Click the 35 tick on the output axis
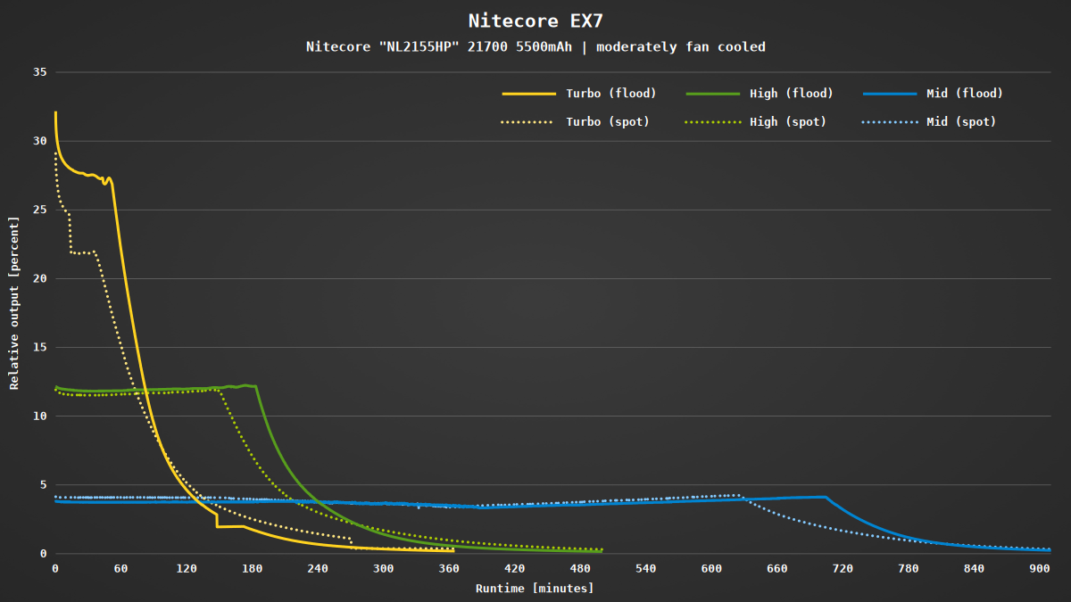The width and height of the screenshot is (1071, 602). [39, 72]
